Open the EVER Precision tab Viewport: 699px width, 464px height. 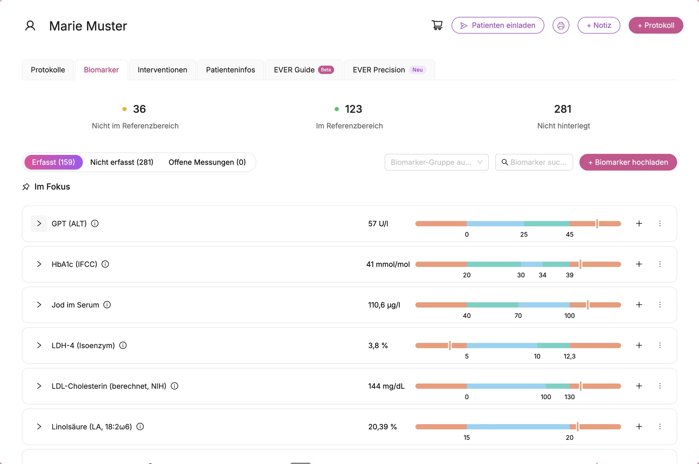click(x=389, y=70)
